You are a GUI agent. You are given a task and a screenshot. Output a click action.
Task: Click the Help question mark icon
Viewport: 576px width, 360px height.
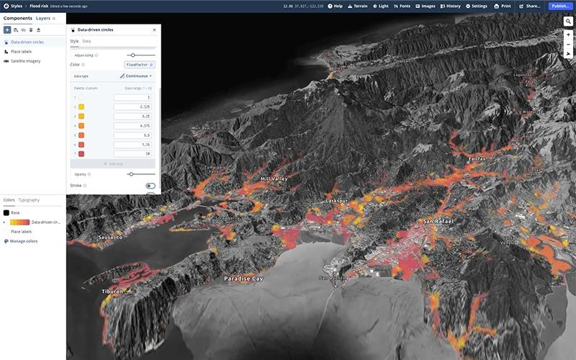330,6
